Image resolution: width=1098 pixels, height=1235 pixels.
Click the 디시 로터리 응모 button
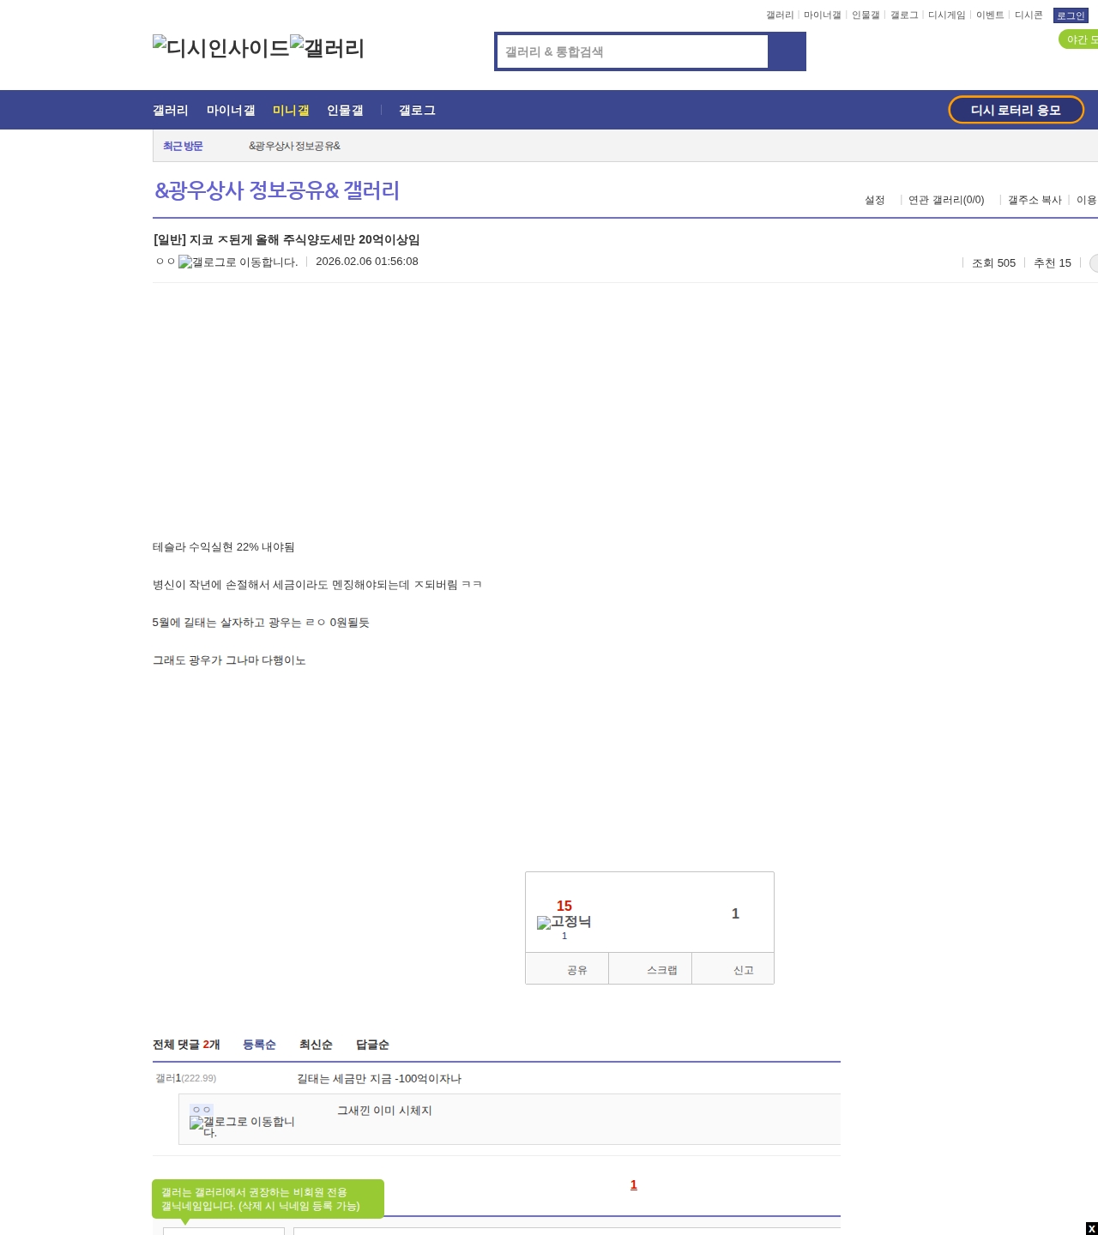[x=1016, y=110]
